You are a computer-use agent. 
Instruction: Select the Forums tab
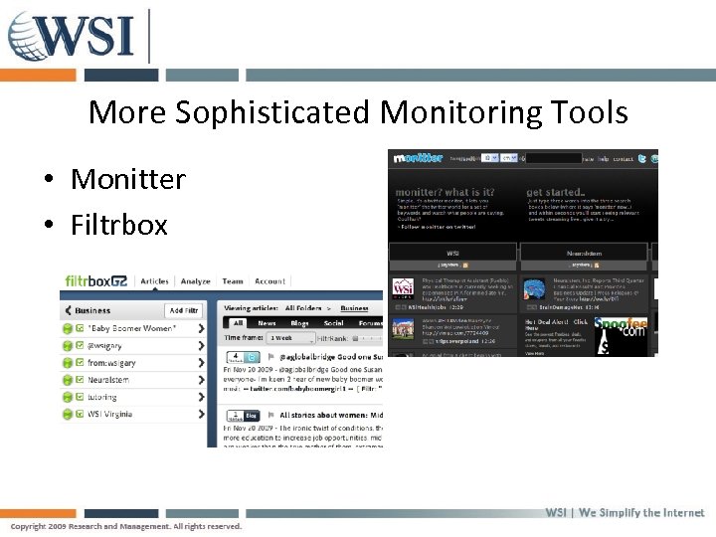370,323
